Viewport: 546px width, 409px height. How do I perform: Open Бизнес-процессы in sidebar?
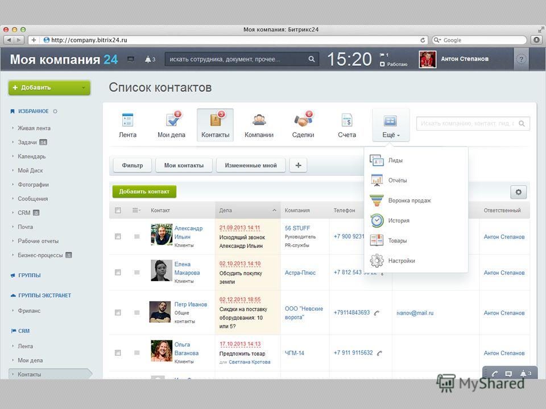coord(40,255)
